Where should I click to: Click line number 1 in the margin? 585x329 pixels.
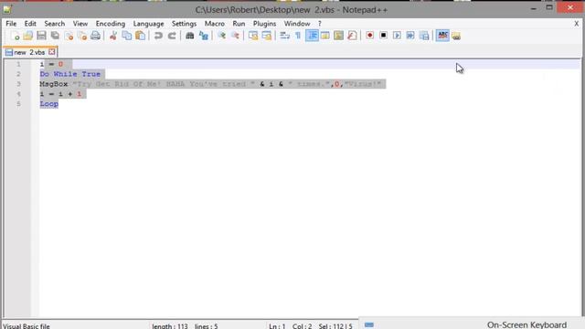[18, 64]
